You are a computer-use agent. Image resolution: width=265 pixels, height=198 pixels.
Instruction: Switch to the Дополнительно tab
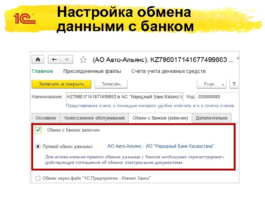211,118
